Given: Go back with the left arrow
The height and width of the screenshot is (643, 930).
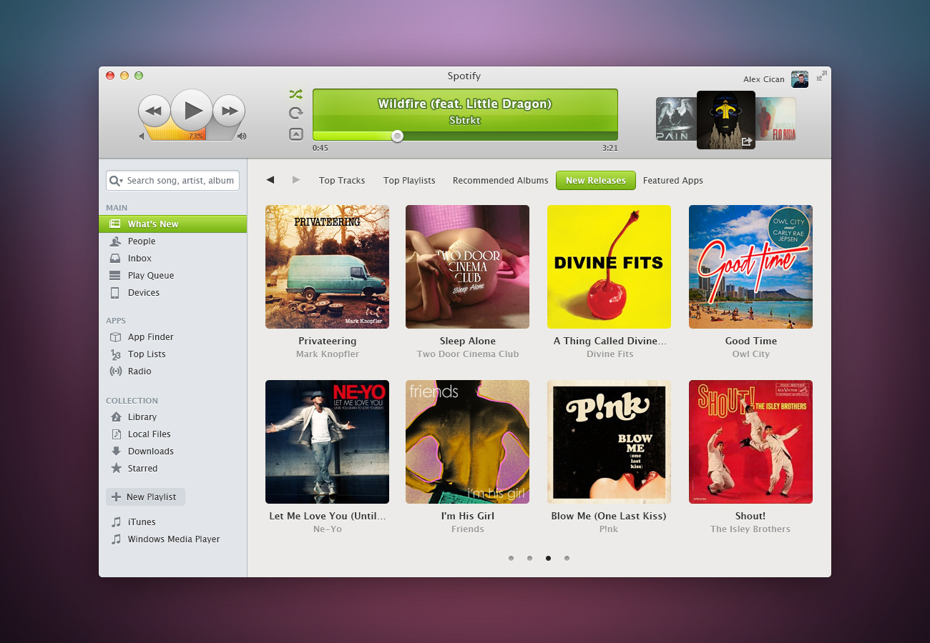Looking at the screenshot, I should pos(270,180).
